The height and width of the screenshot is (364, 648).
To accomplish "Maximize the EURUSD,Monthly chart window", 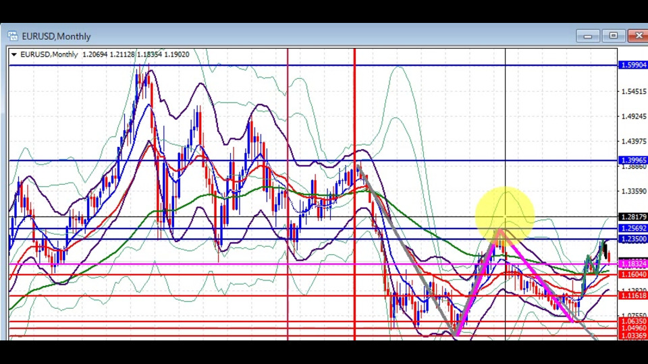I will (x=614, y=36).
